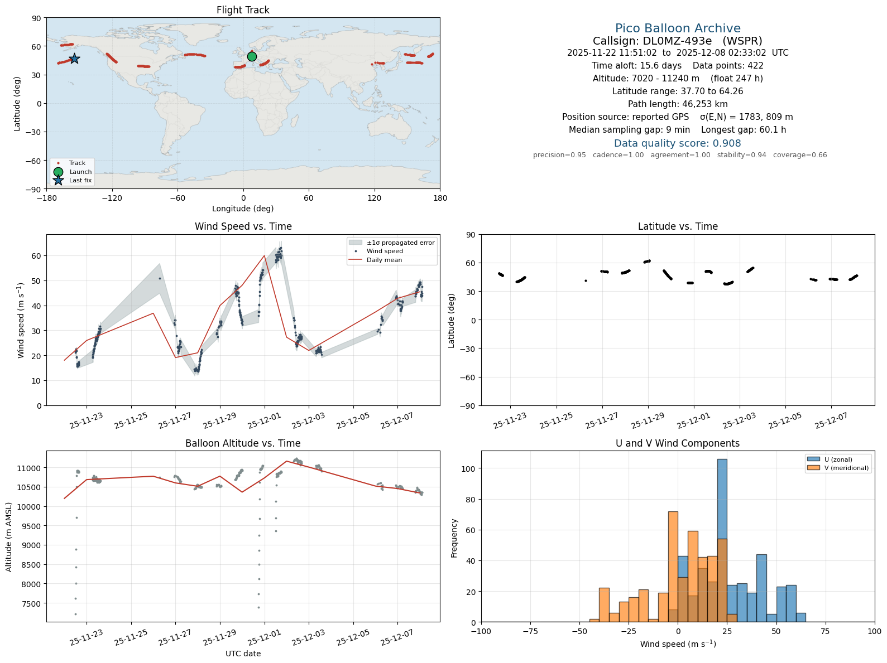Click the green Launch marker over Europe

pyautogui.click(x=252, y=56)
